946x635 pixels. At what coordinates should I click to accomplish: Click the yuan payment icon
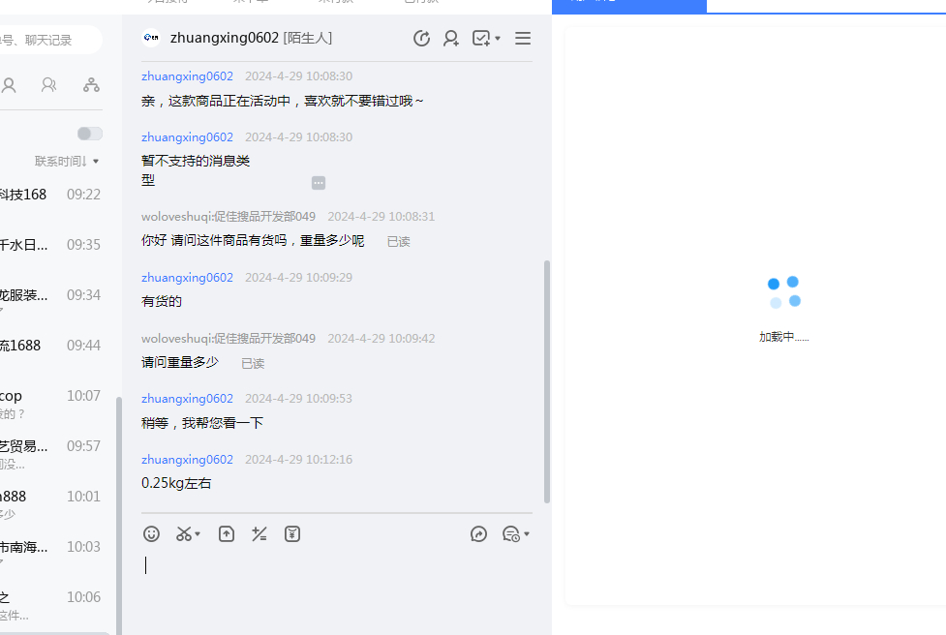pos(292,533)
